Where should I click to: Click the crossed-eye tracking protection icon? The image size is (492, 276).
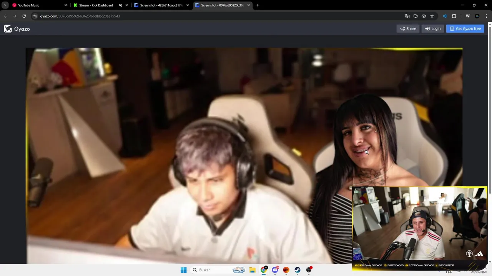click(424, 16)
